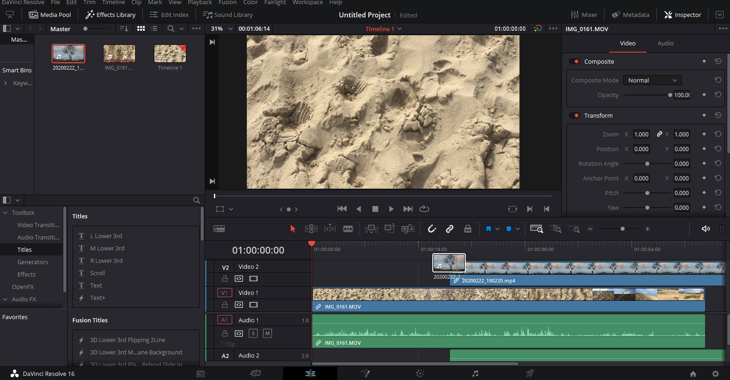Image resolution: width=730 pixels, height=380 pixels.
Task: Mute audio using the speaker icon
Action: 706,229
